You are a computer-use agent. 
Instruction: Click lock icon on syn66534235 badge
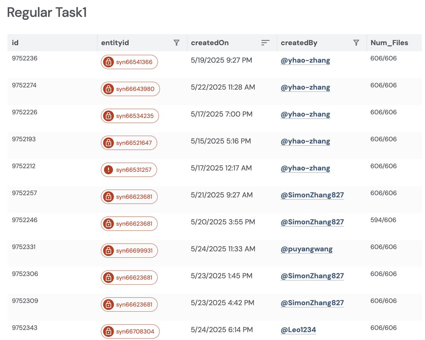point(108,116)
